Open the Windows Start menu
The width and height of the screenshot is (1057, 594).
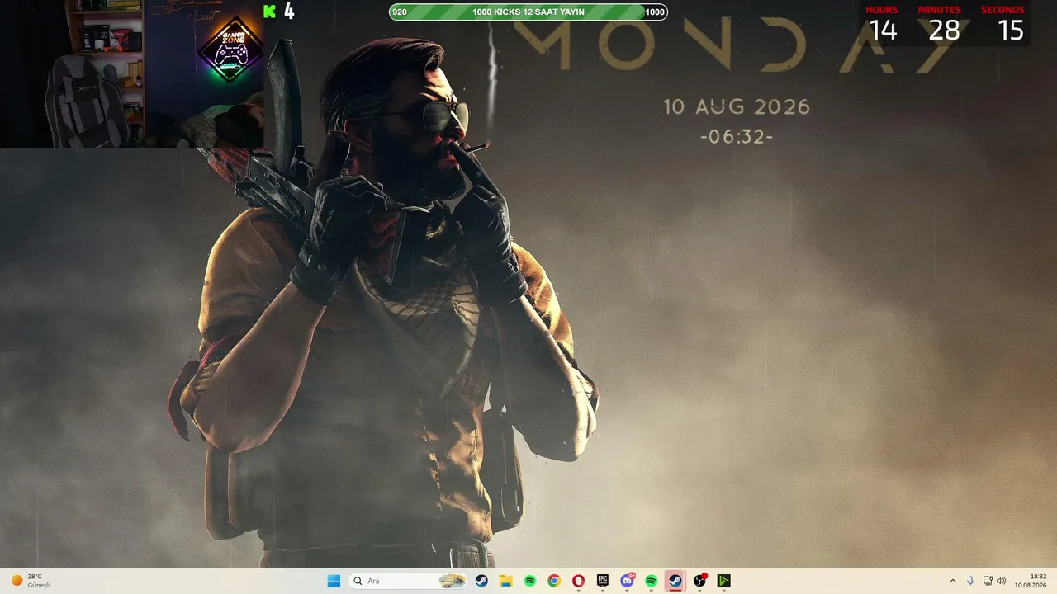pos(334,581)
